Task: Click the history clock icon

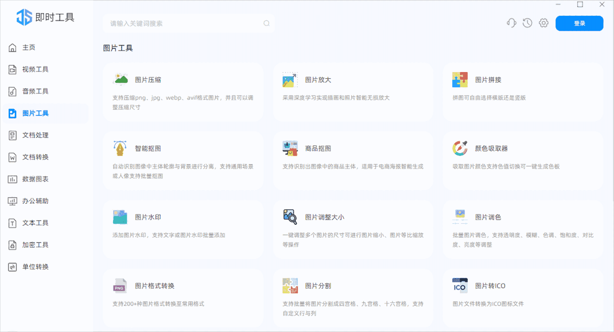Action: click(x=527, y=23)
